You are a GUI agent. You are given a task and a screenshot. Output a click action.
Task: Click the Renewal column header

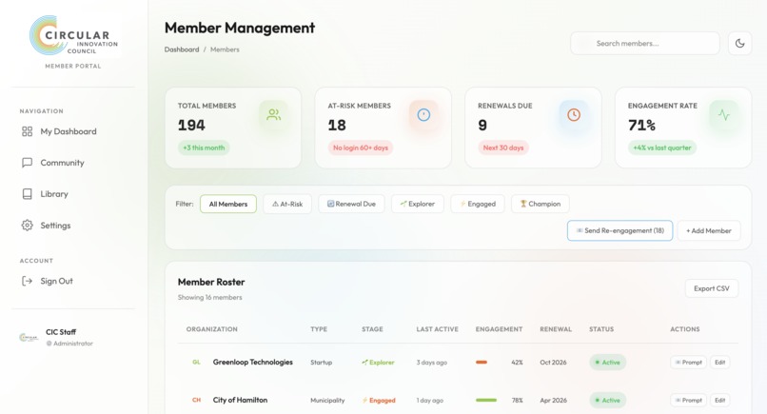(556, 329)
